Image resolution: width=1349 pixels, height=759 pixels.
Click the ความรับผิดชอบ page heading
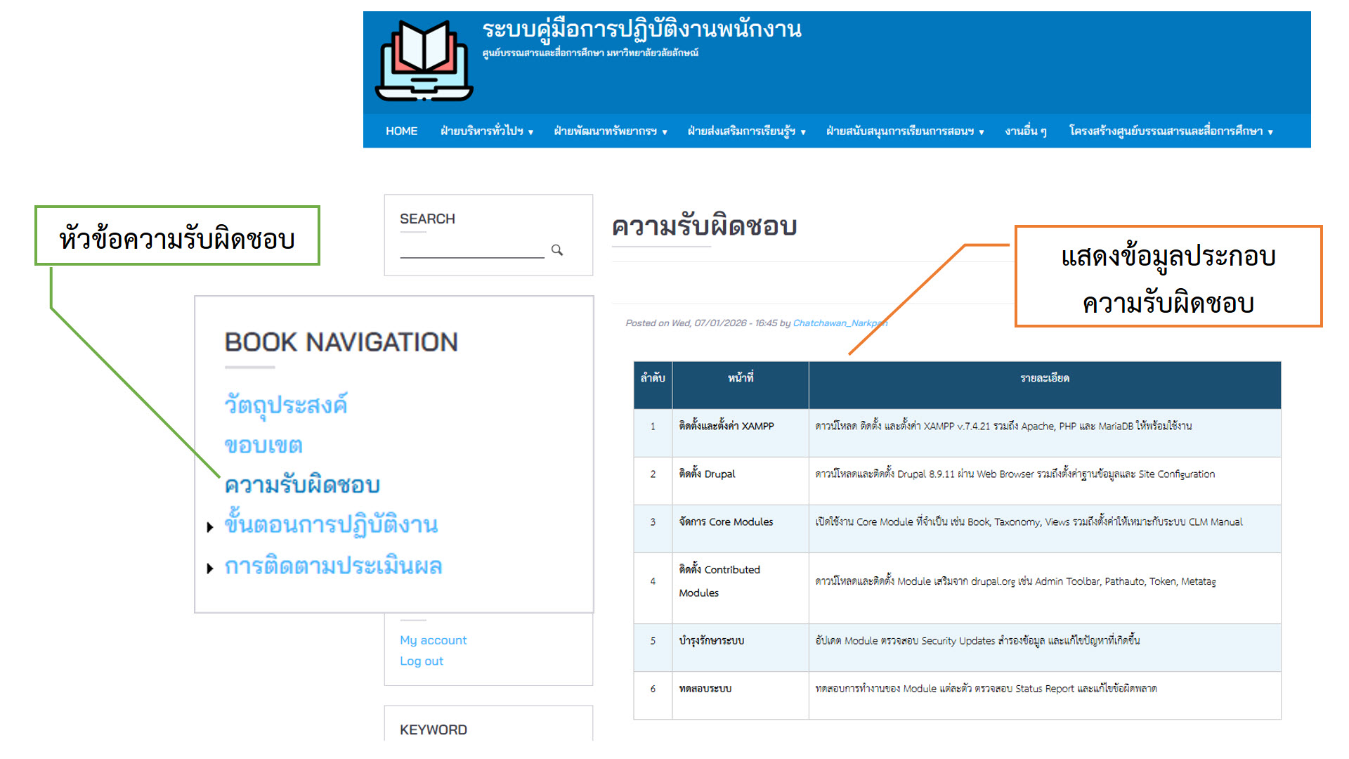[704, 226]
